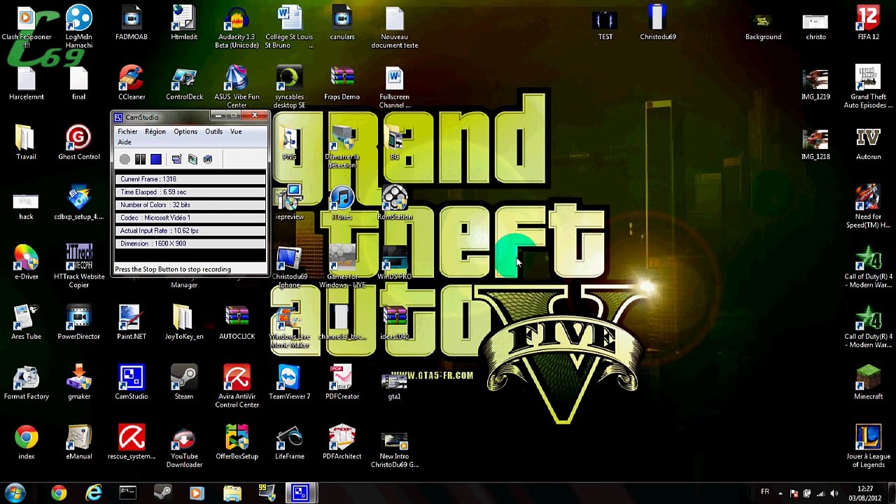
Task: Select the Avira AntiVir Control Center icon
Action: [x=237, y=386]
